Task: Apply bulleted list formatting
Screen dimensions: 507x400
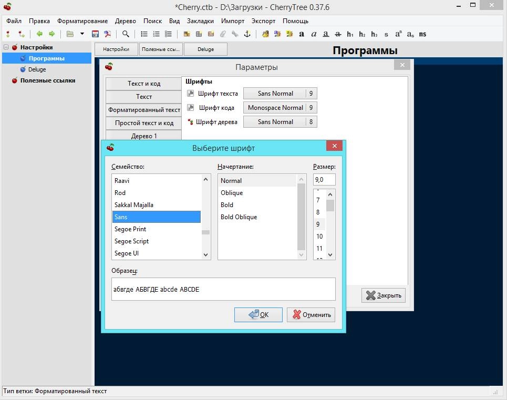Action: click(x=144, y=34)
